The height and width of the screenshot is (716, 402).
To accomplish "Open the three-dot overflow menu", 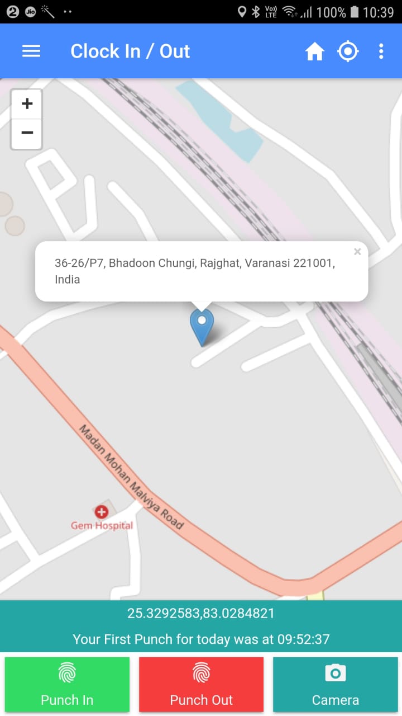I will click(x=381, y=51).
